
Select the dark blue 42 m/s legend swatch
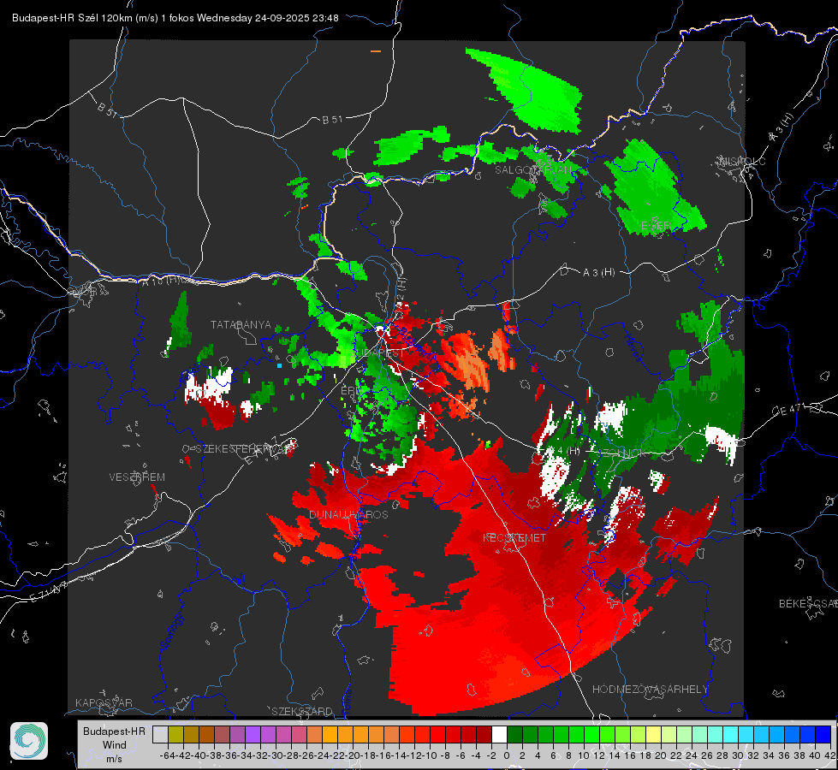point(823,734)
